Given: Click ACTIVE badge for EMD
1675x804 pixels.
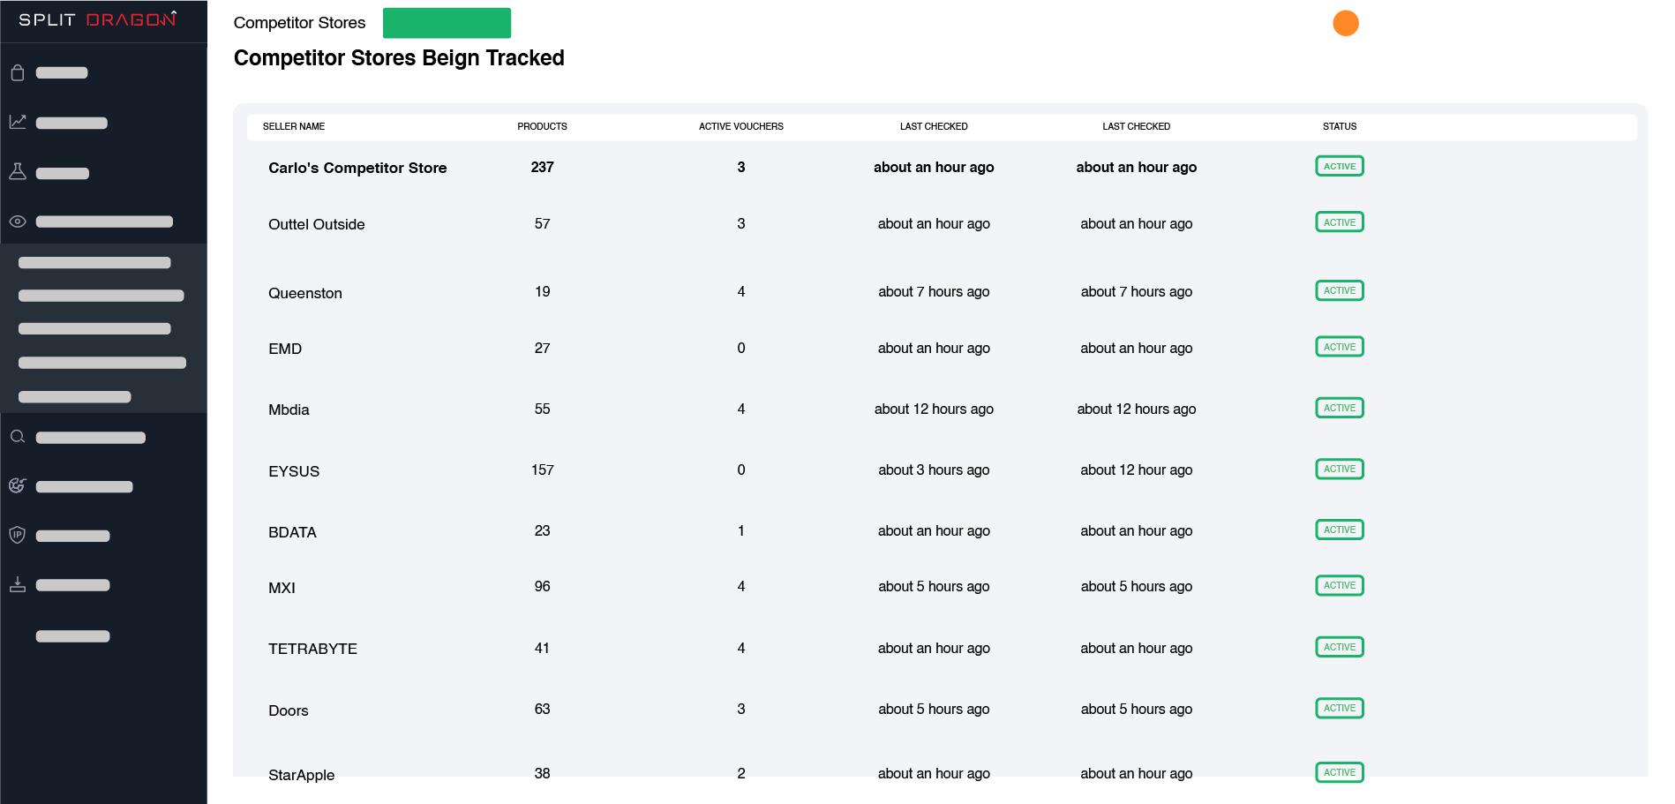Looking at the screenshot, I should coord(1340,347).
